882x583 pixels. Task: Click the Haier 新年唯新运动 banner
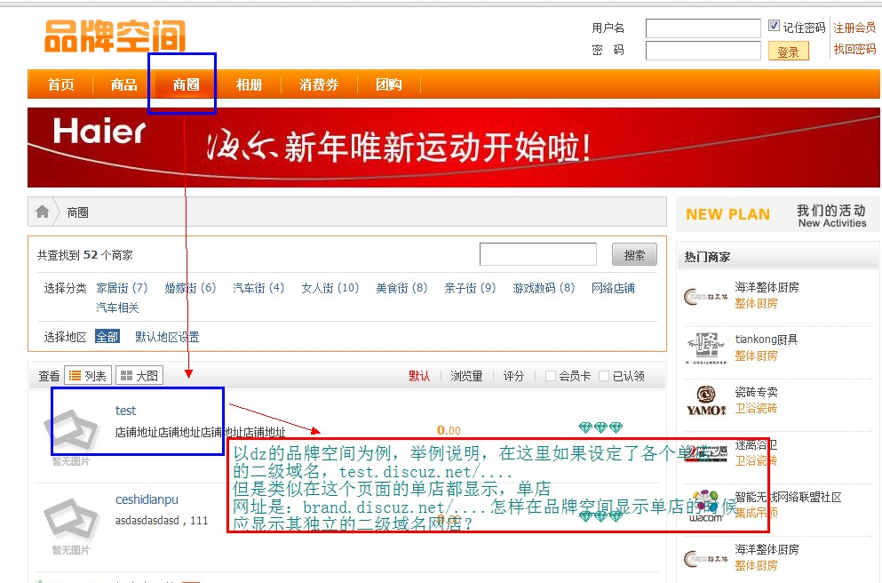(453, 148)
